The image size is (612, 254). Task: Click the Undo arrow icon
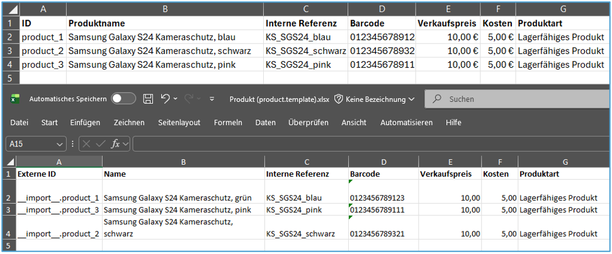pyautogui.click(x=165, y=99)
